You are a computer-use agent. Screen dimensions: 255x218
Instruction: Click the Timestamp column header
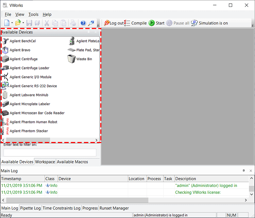(22, 179)
